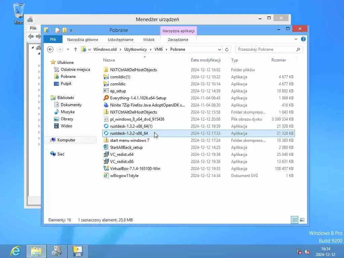Viewport: 344px width, 258px height.
Task: Click Narzędzia aplikacji contextual tab header
Action: 178,31
